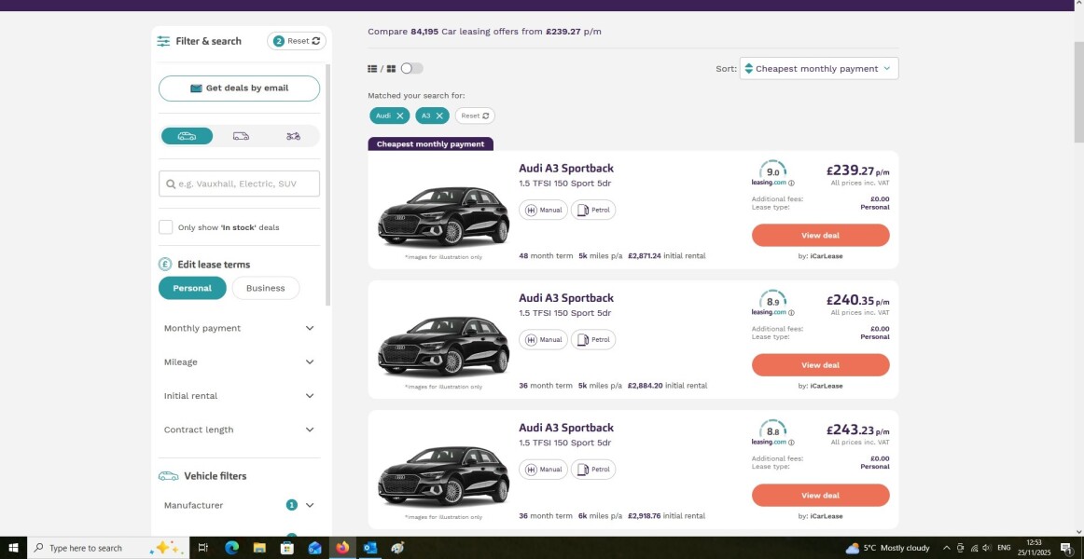Open the notification center icon
Viewport: 1084px width, 559px height.
coord(1066,548)
